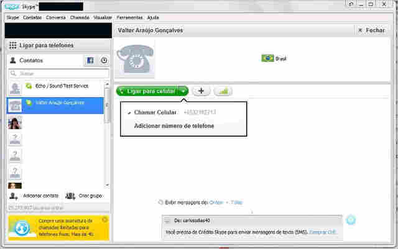The width and height of the screenshot is (398, 249).
Task: Click the users online status text
Action: [35, 207]
